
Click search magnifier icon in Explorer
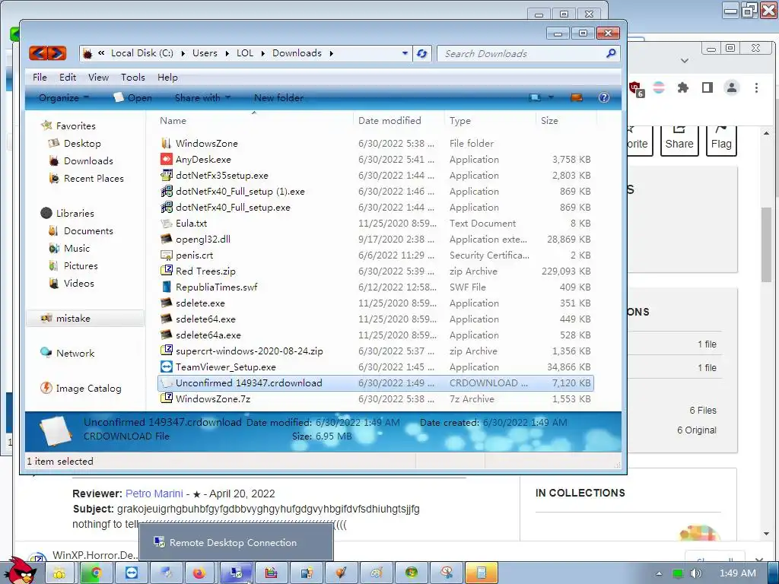tap(611, 53)
